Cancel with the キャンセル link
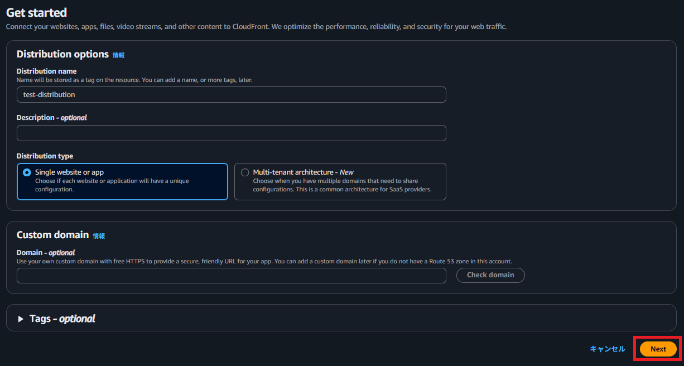The height and width of the screenshot is (366, 684). pyautogui.click(x=608, y=349)
